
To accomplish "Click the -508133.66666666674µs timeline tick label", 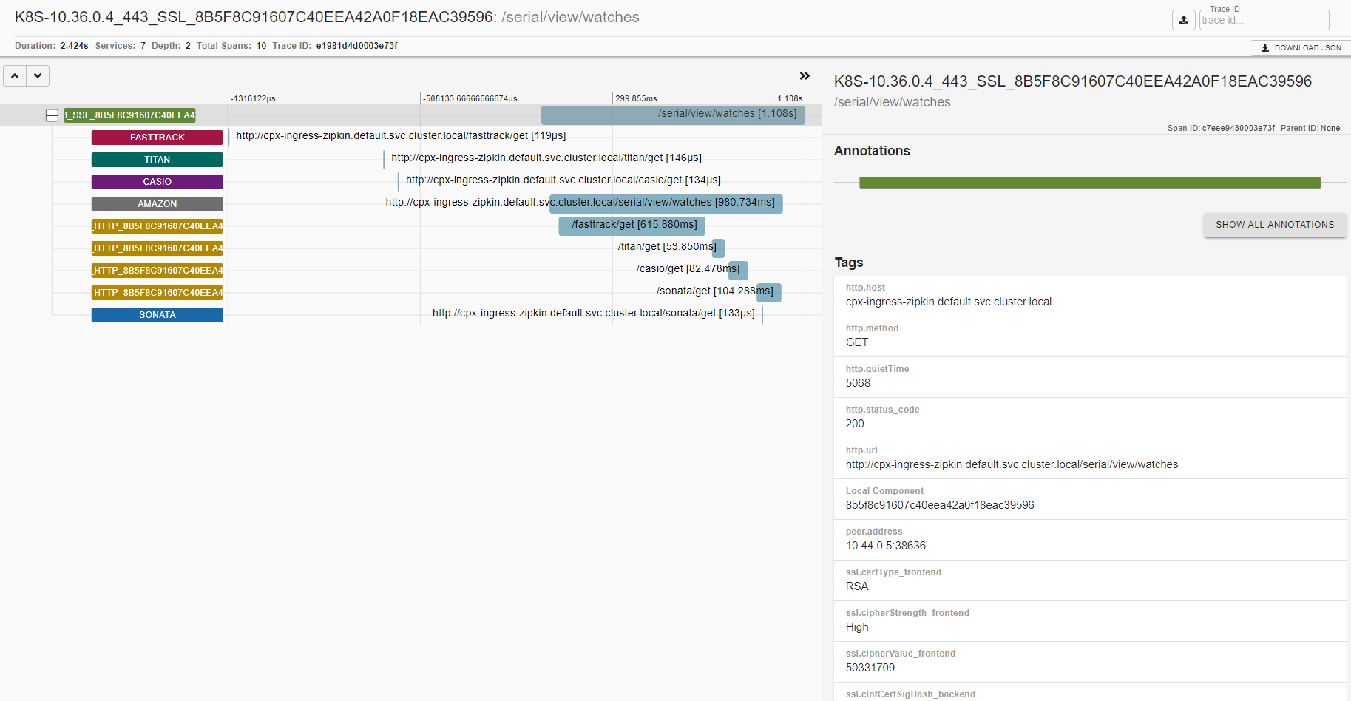I will tap(470, 98).
